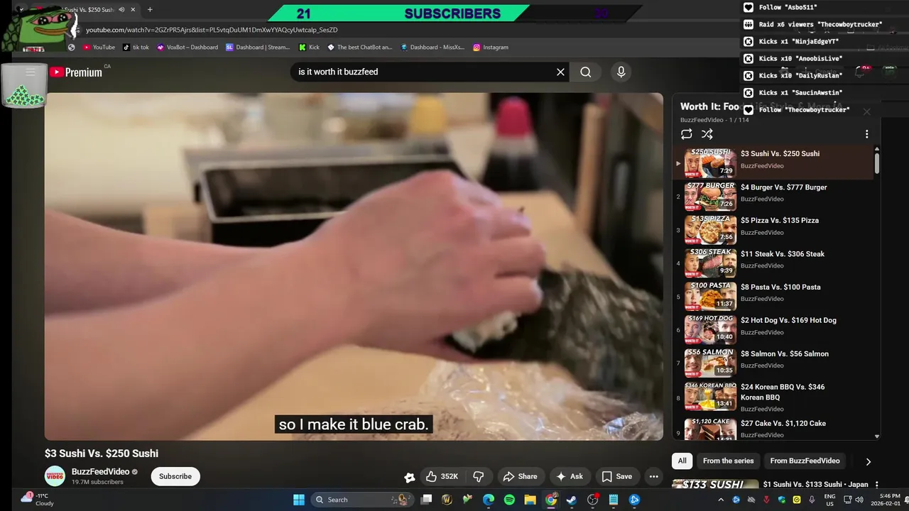The height and width of the screenshot is (511, 909).
Task: Toggle playlist shuffle icon
Action: tap(707, 134)
